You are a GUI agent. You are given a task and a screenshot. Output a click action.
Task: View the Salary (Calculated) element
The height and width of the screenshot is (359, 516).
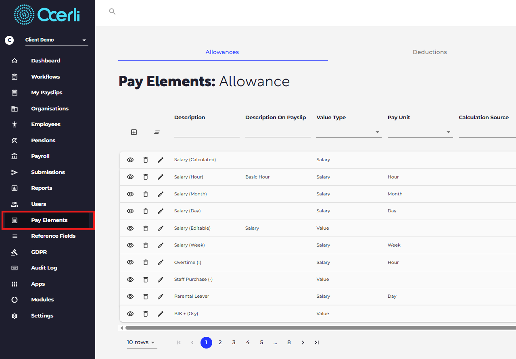(x=130, y=160)
